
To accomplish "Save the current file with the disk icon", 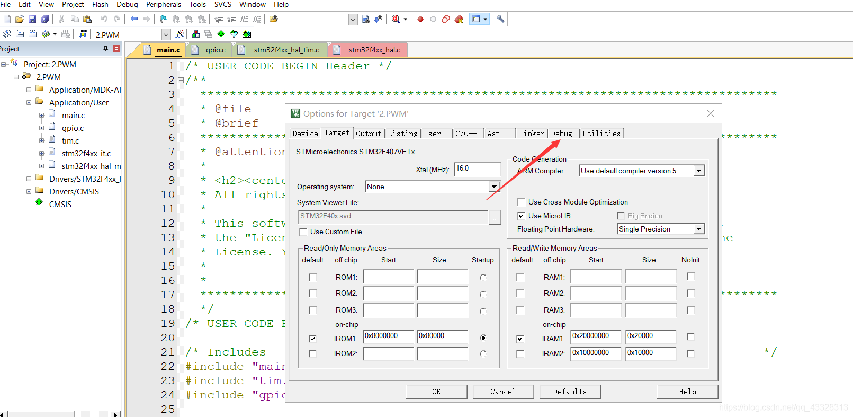I will coord(32,19).
